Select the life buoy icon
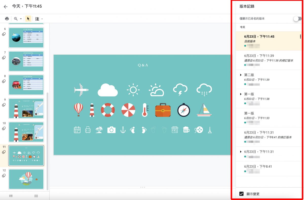Screen dimensions: 304x200 pos(108,110)
